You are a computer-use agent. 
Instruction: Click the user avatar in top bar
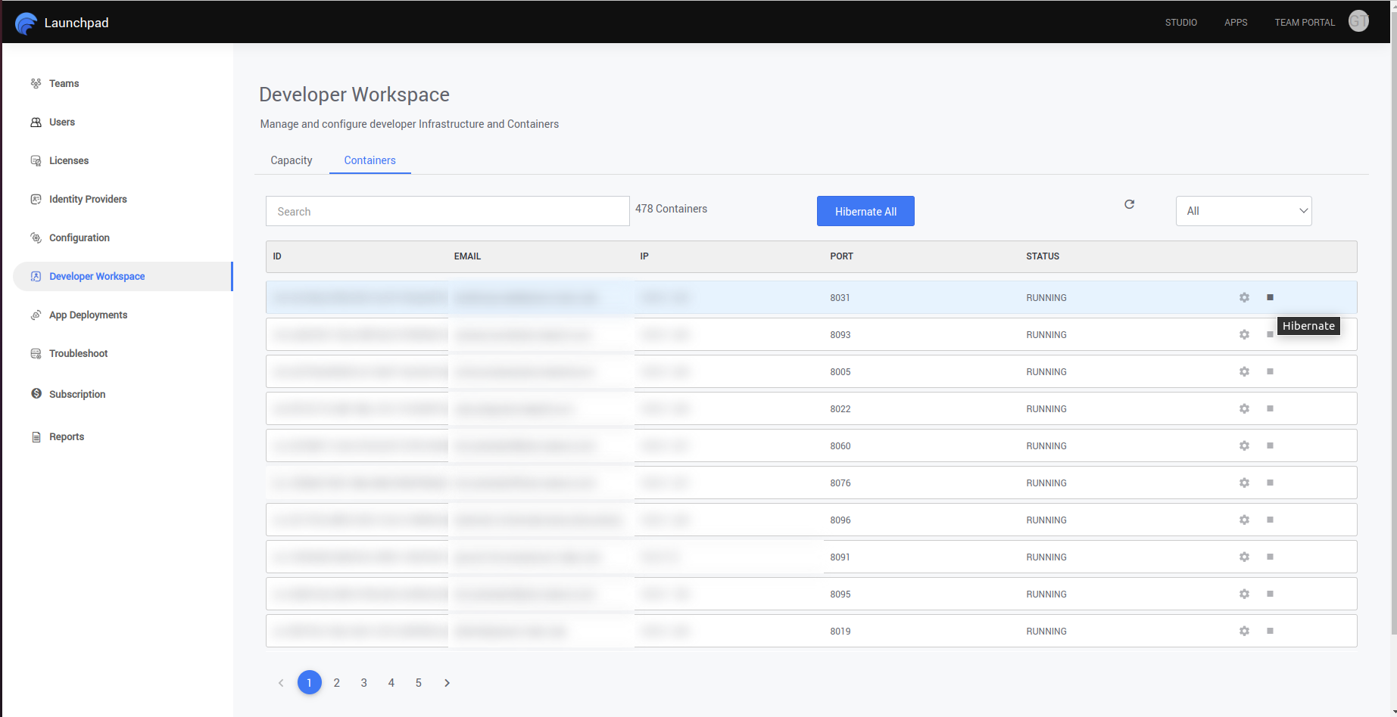coord(1358,22)
